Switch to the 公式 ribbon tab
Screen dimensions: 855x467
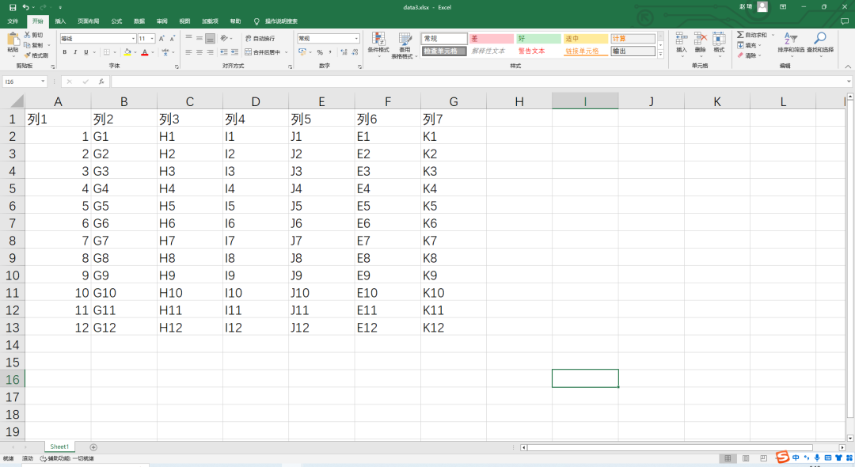point(116,21)
